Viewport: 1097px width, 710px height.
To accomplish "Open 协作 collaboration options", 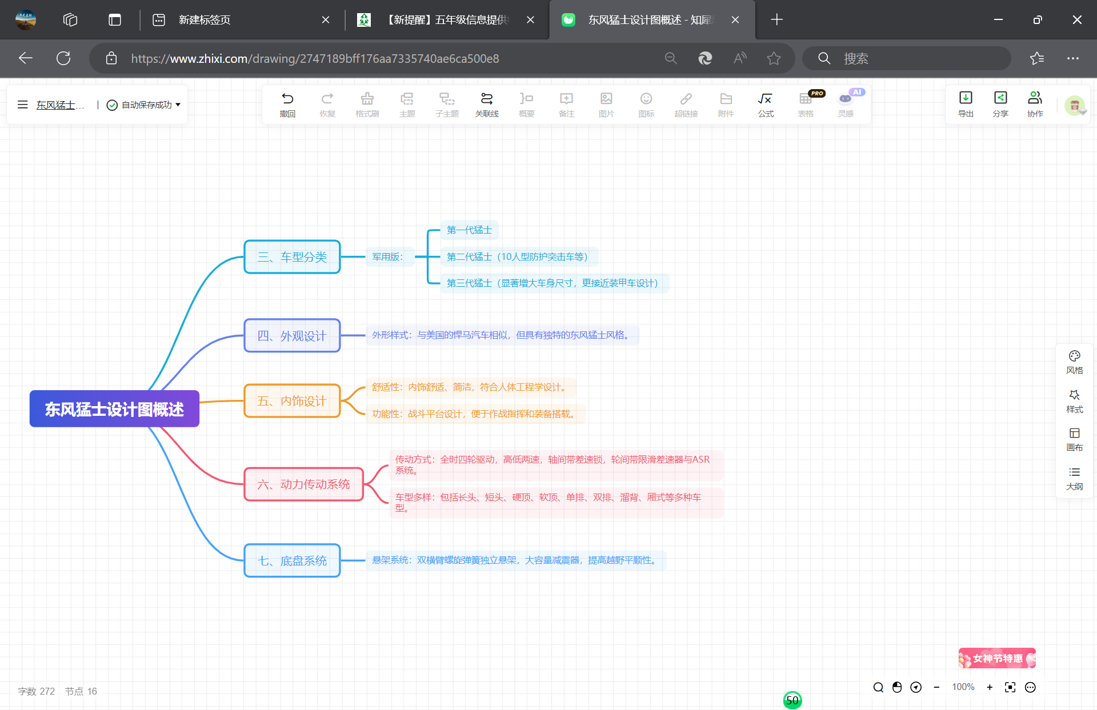I will click(1035, 104).
